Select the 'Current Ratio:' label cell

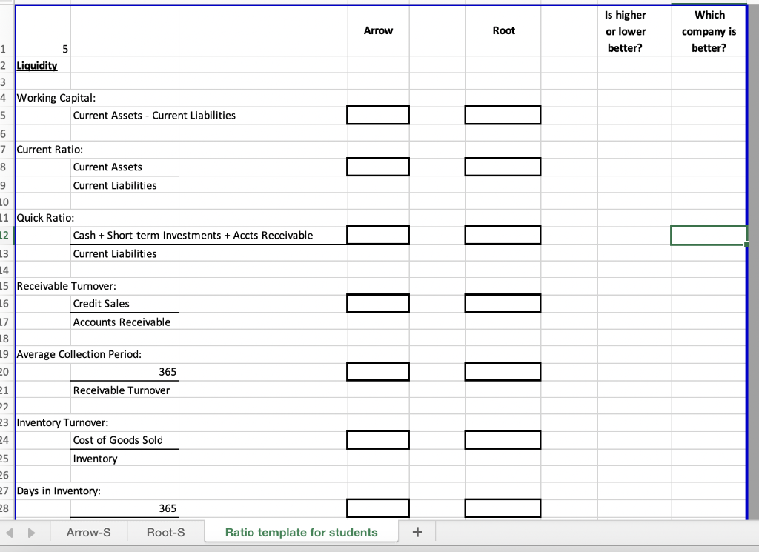point(50,150)
